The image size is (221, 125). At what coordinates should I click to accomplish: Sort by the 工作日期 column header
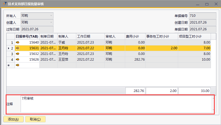90,37
